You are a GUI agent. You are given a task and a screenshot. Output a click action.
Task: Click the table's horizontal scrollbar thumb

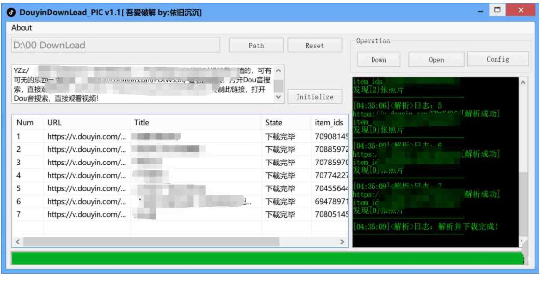151,242
